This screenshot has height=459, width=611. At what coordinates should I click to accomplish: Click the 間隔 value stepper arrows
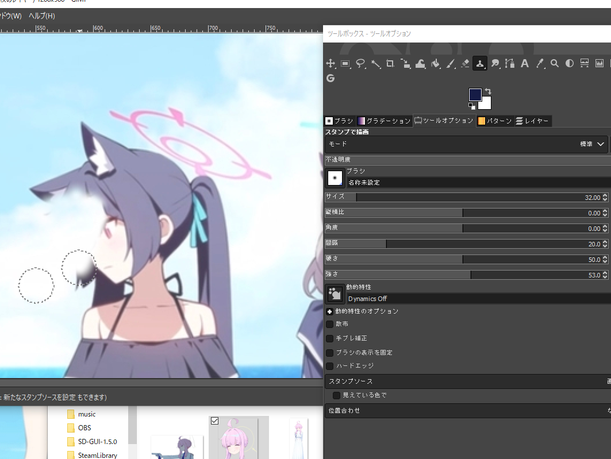tap(605, 244)
